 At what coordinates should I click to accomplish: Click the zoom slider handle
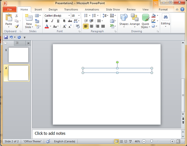152,141
